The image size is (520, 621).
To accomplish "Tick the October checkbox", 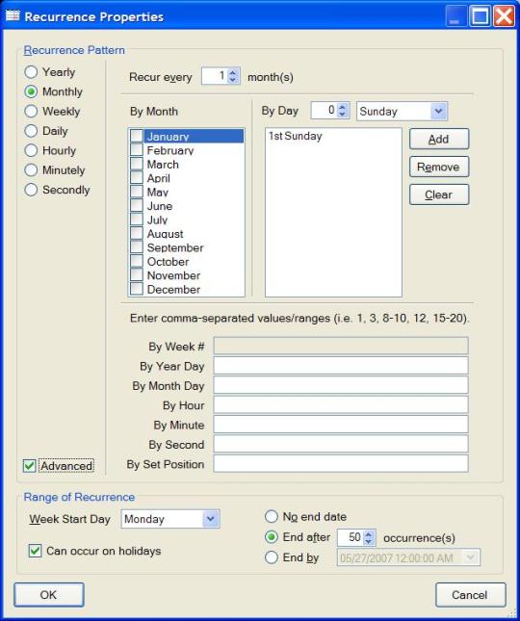I will (137, 261).
